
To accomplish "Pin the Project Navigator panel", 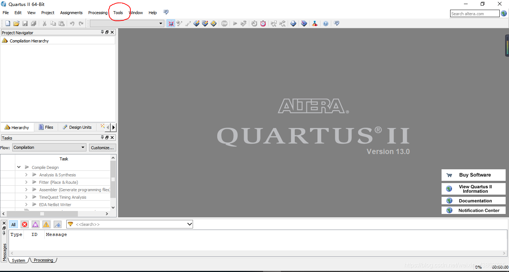I will (x=102, y=32).
